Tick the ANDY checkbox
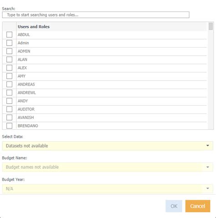216x218 pixels. [9, 101]
